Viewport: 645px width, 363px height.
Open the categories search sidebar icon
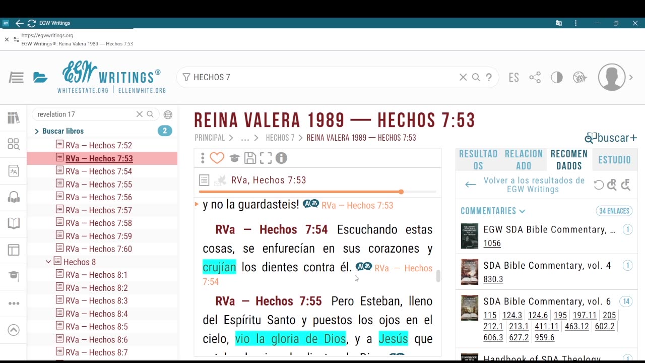14,144
